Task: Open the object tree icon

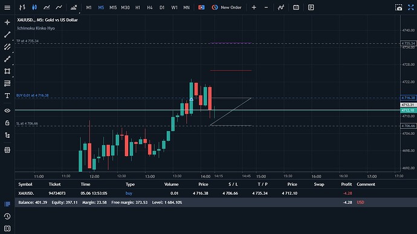Action: [7, 135]
